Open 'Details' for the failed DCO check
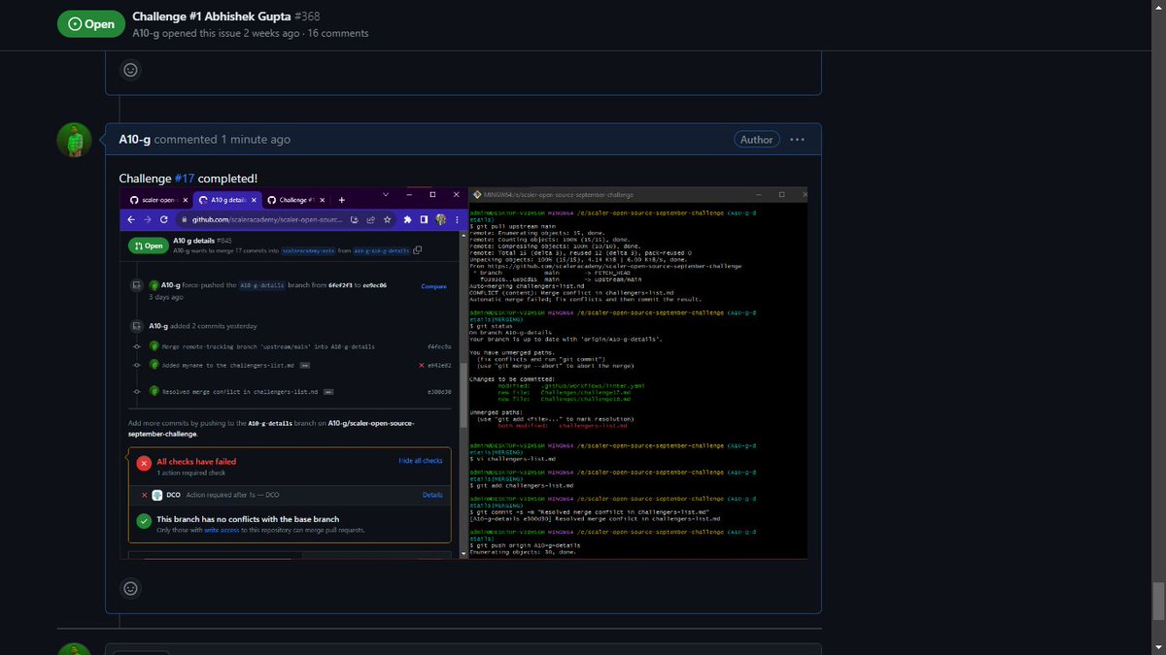Screen dimensions: 1166x655 click(x=431, y=495)
